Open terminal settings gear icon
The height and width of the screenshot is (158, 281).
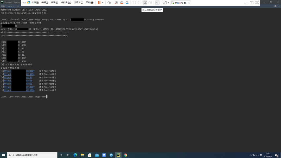pyautogui.click(x=275, y=6)
